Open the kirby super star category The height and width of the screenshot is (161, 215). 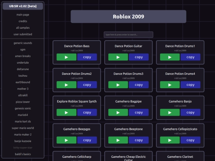point(23,147)
